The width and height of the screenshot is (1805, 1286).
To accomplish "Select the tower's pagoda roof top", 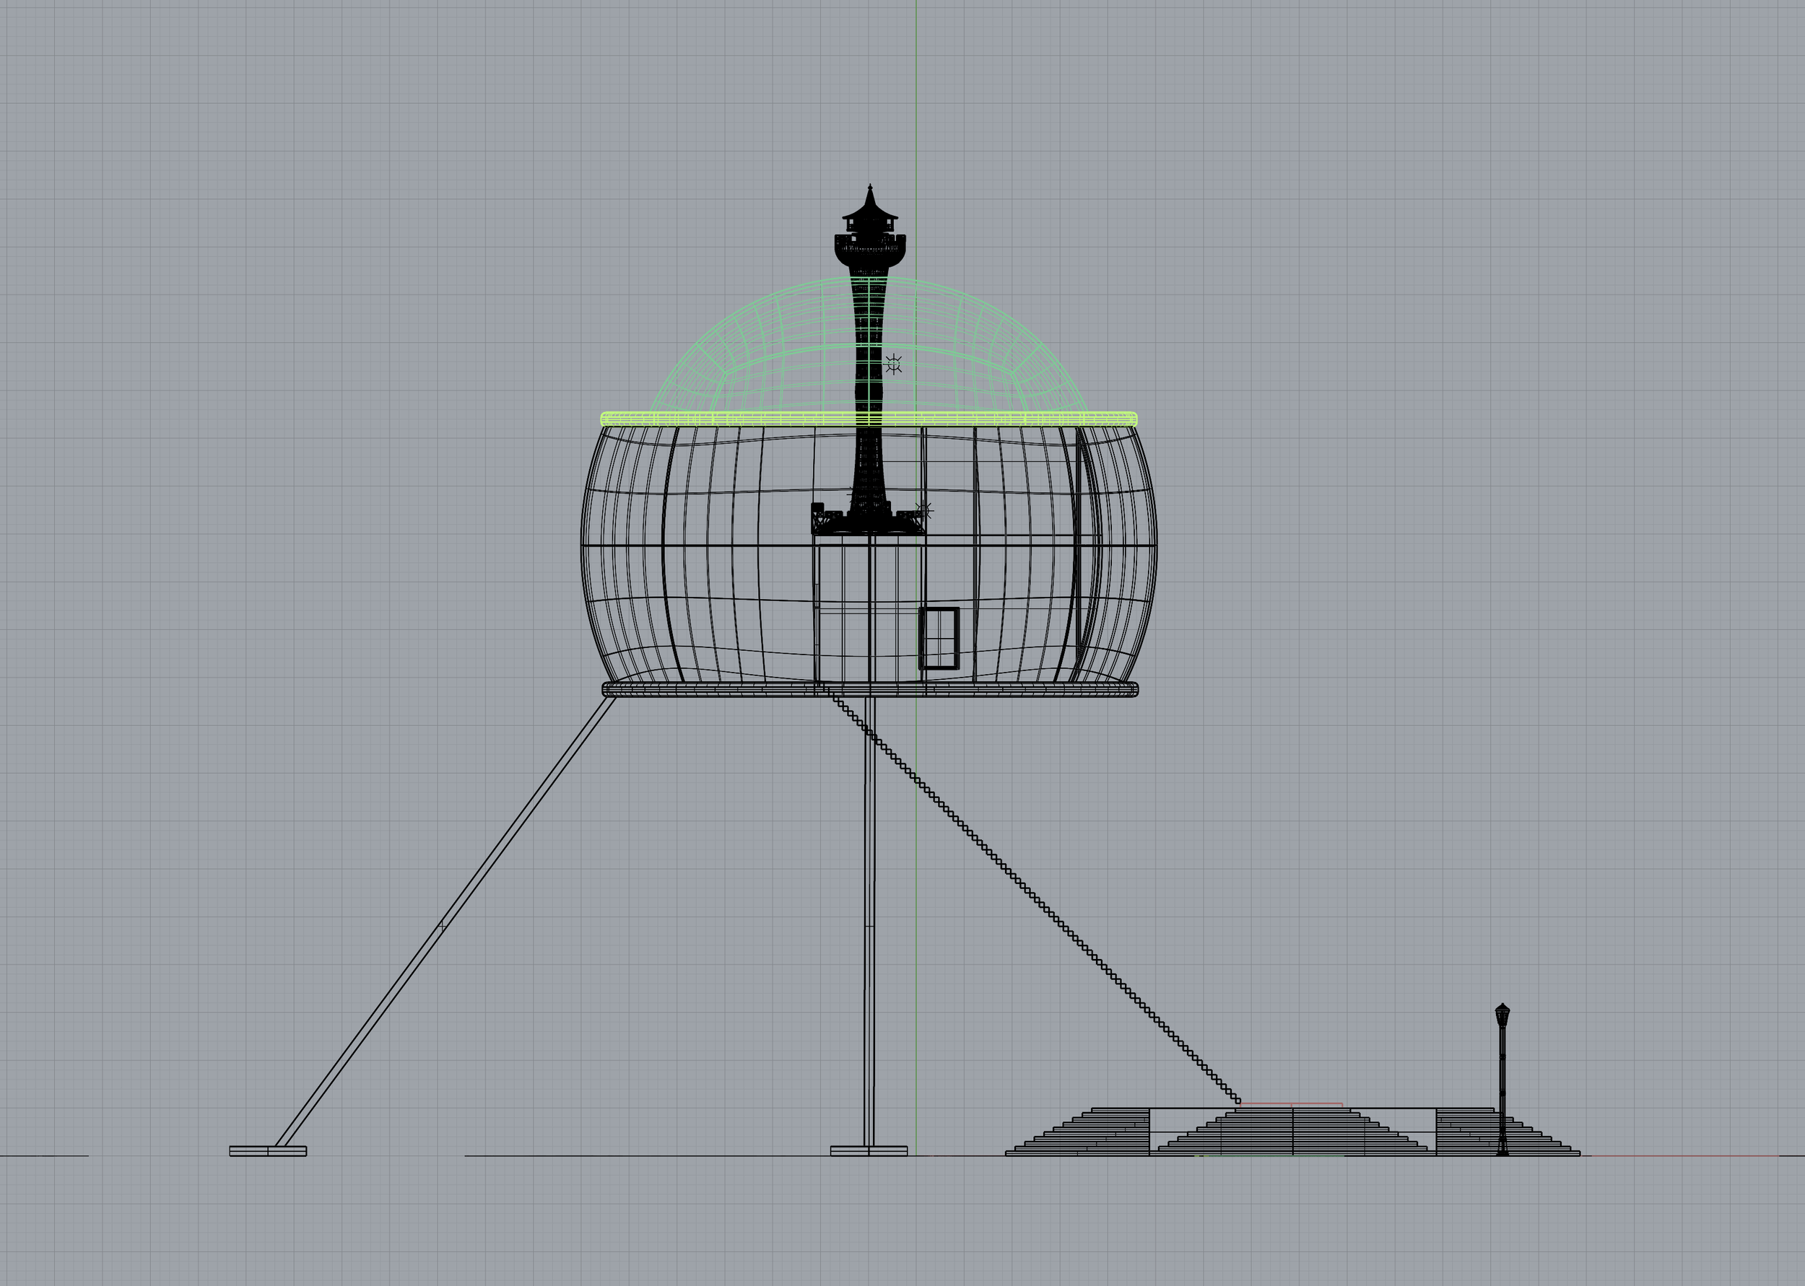I will (871, 207).
